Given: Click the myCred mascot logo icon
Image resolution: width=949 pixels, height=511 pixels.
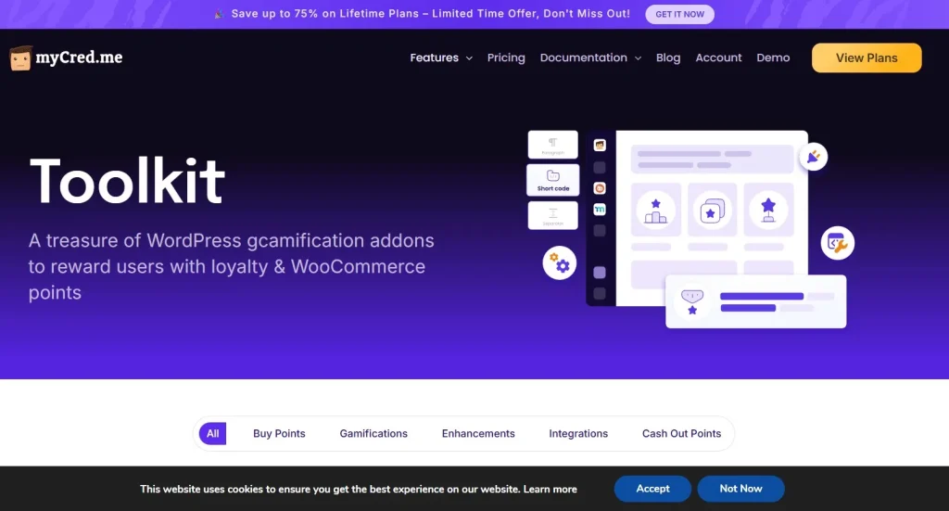Looking at the screenshot, I should 20,58.
